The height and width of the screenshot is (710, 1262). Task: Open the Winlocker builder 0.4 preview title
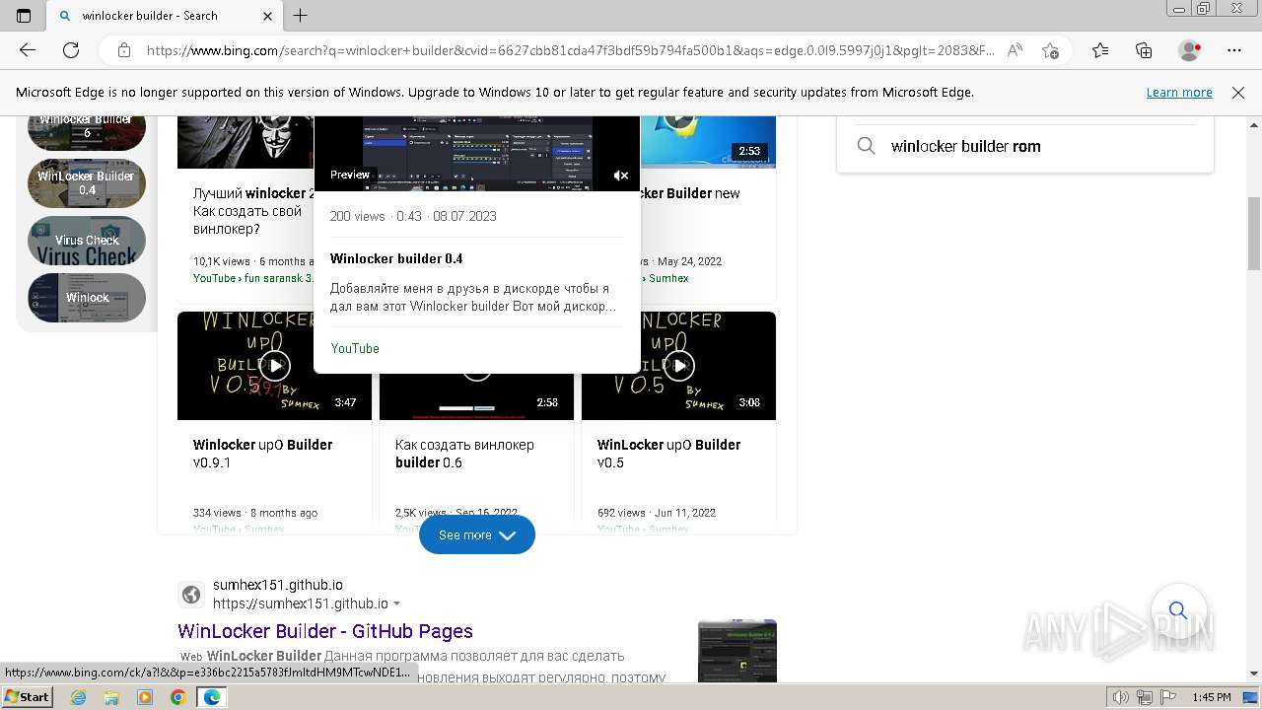click(396, 258)
